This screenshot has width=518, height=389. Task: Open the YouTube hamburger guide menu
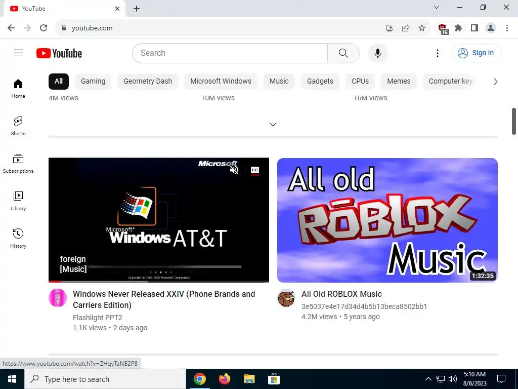point(18,53)
